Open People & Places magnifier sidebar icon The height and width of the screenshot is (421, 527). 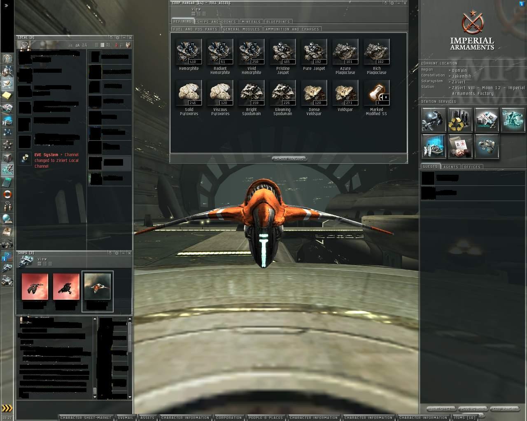7,71
